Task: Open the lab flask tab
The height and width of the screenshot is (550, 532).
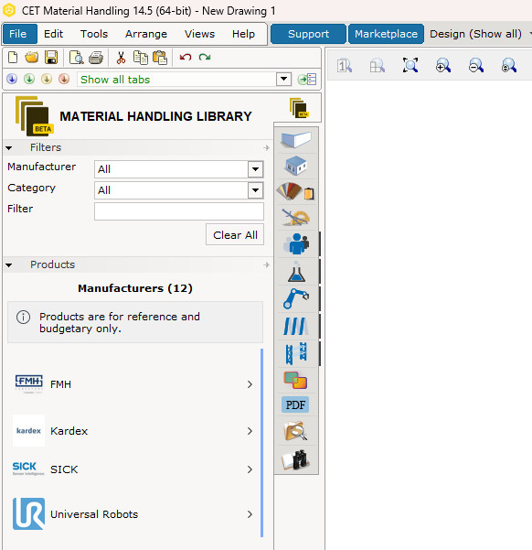Action: click(x=296, y=272)
